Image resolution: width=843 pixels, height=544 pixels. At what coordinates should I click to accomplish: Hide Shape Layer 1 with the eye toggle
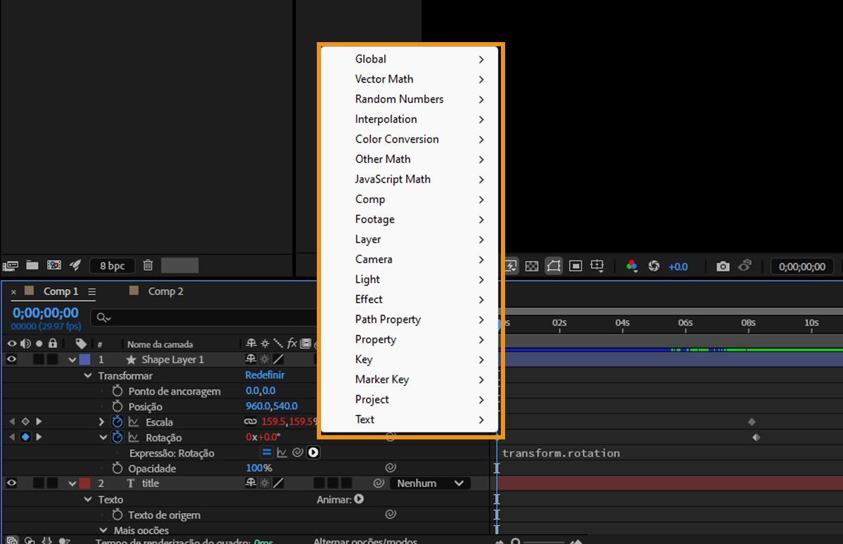tap(12, 359)
